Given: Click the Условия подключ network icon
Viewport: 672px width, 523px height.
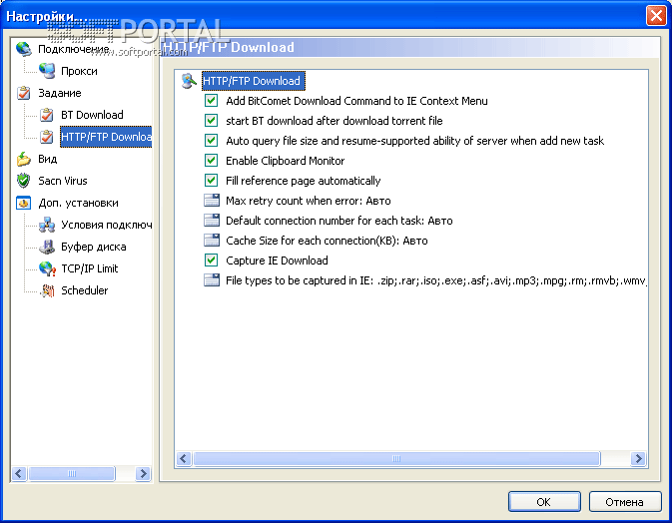Looking at the screenshot, I should coord(46,225).
